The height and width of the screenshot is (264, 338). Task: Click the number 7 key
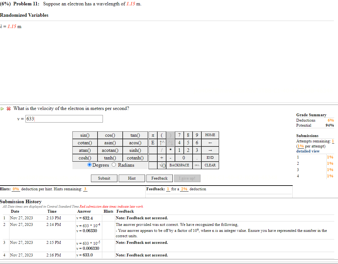coord(179,135)
